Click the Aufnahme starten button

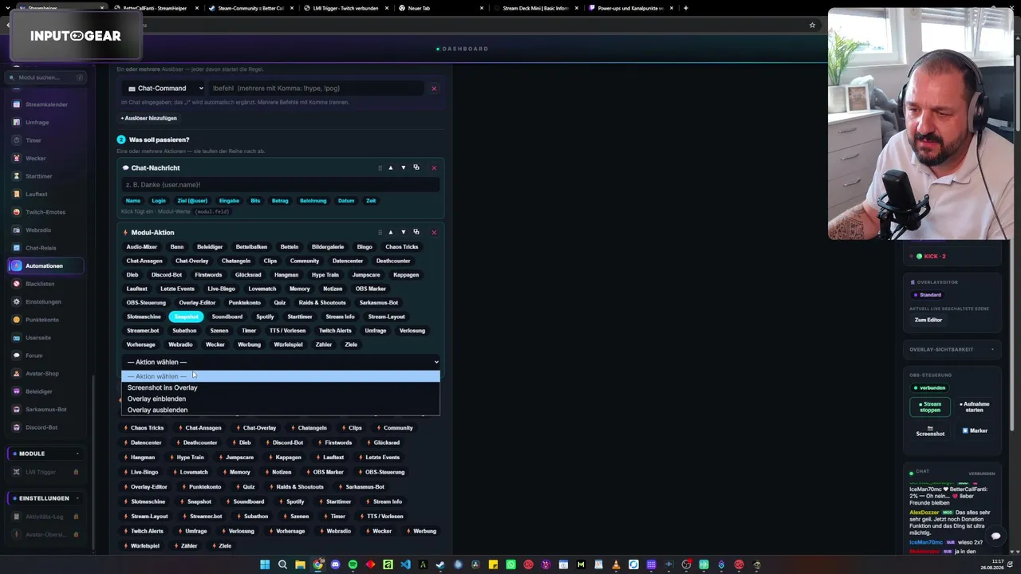coord(974,407)
